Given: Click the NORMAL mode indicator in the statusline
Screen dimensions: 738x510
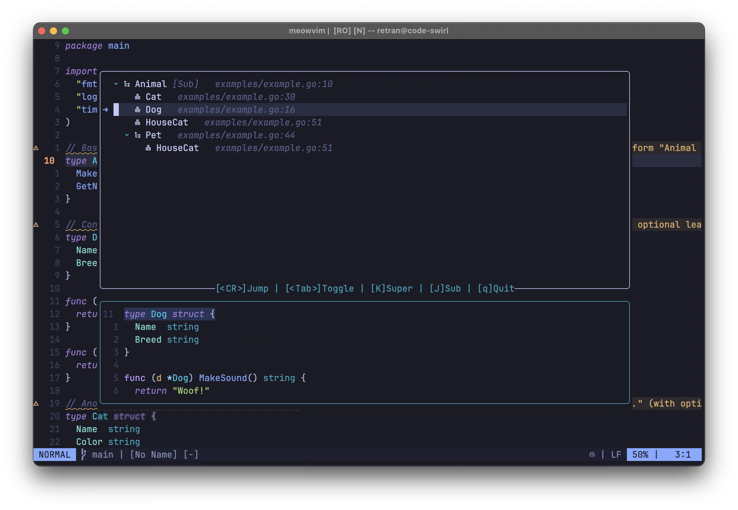Looking at the screenshot, I should pos(55,454).
